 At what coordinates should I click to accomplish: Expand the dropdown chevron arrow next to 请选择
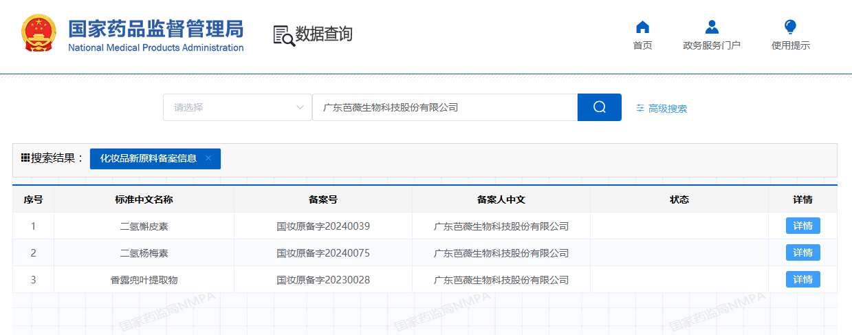pyautogui.click(x=300, y=107)
